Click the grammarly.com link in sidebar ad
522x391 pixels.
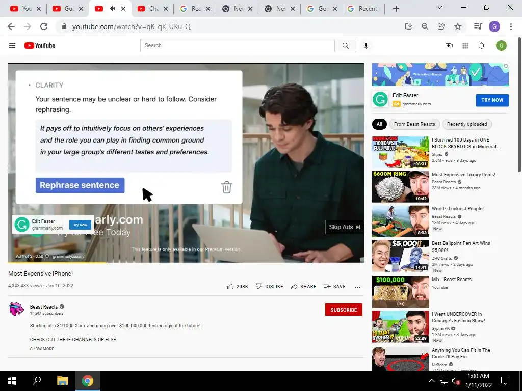pos(416,104)
